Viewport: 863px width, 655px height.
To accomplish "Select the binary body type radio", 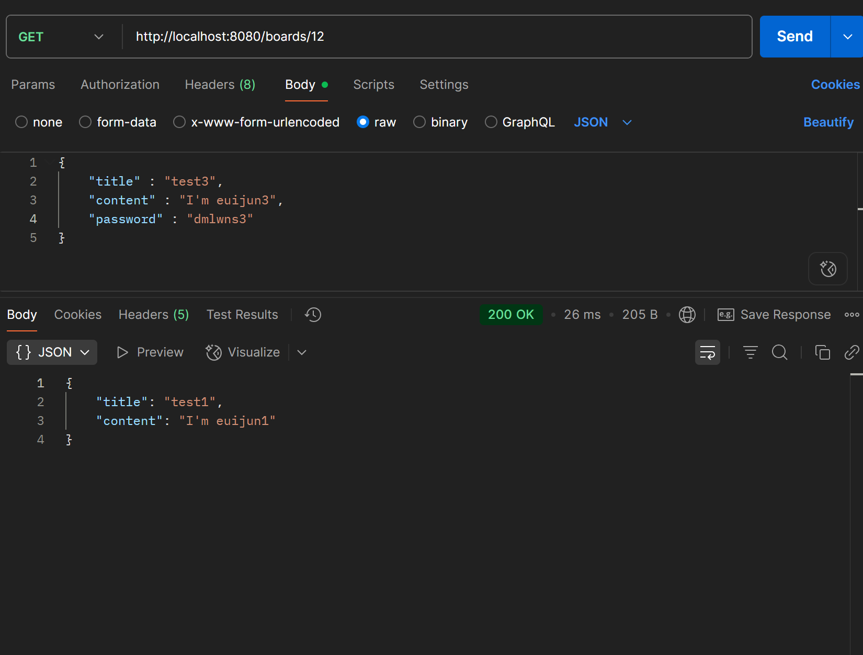I will (x=419, y=122).
